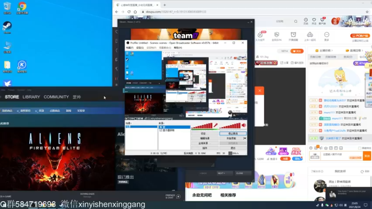Screen dimensions: 372x209
Task: Open the emoji picker in Douyu chat
Action: [x=311, y=148]
